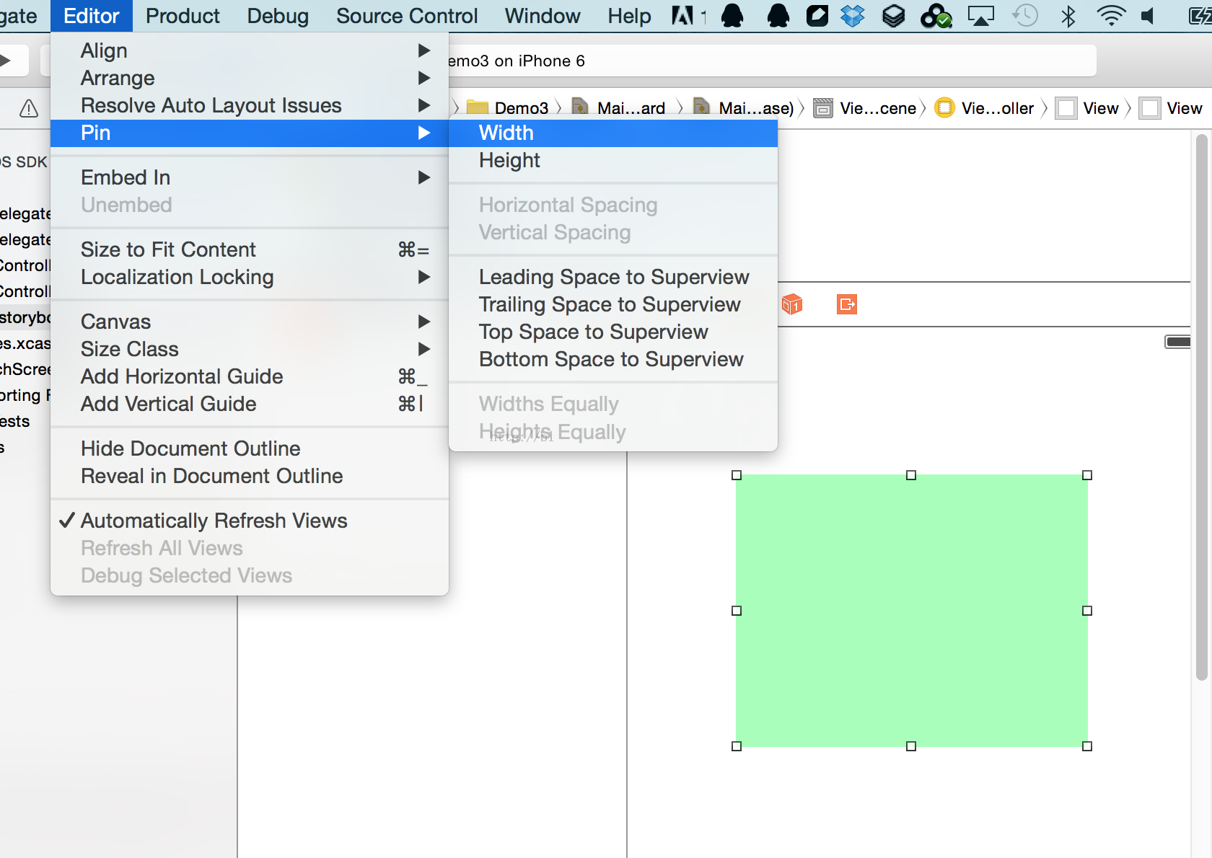Open the Product menu
The image size is (1212, 858).
click(x=183, y=16)
